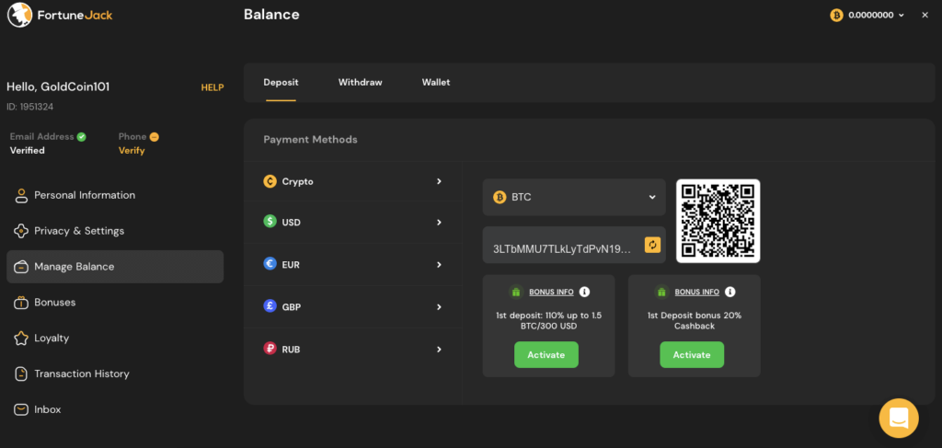Click the orange Crypto coin icon

click(270, 181)
